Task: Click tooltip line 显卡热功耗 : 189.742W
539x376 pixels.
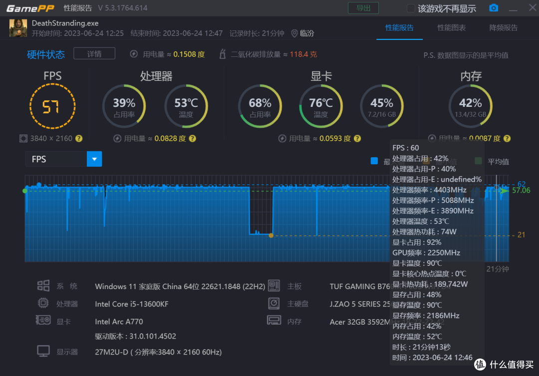Action: [430, 284]
